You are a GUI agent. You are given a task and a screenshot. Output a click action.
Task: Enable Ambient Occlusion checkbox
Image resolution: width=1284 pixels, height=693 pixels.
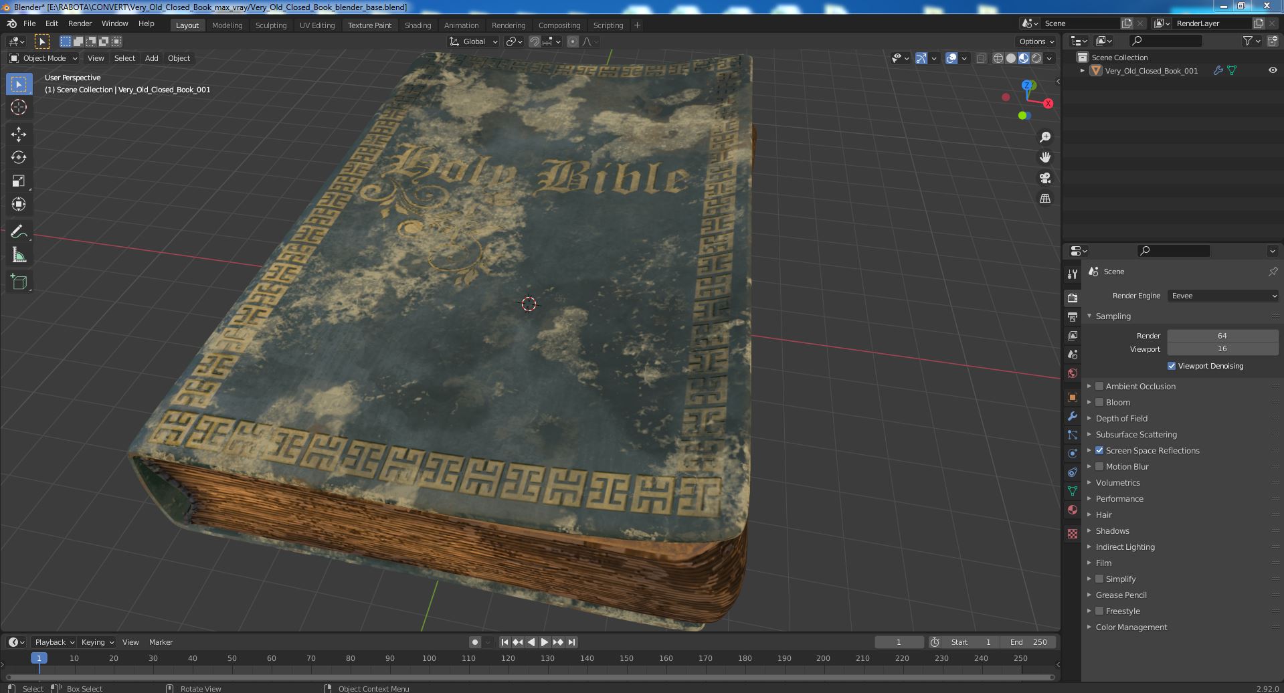coord(1099,386)
